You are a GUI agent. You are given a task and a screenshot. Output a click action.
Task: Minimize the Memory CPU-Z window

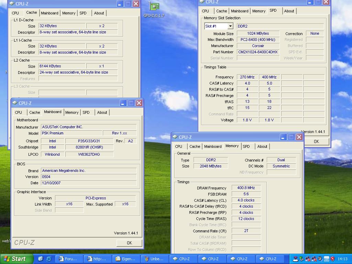(x=283, y=137)
